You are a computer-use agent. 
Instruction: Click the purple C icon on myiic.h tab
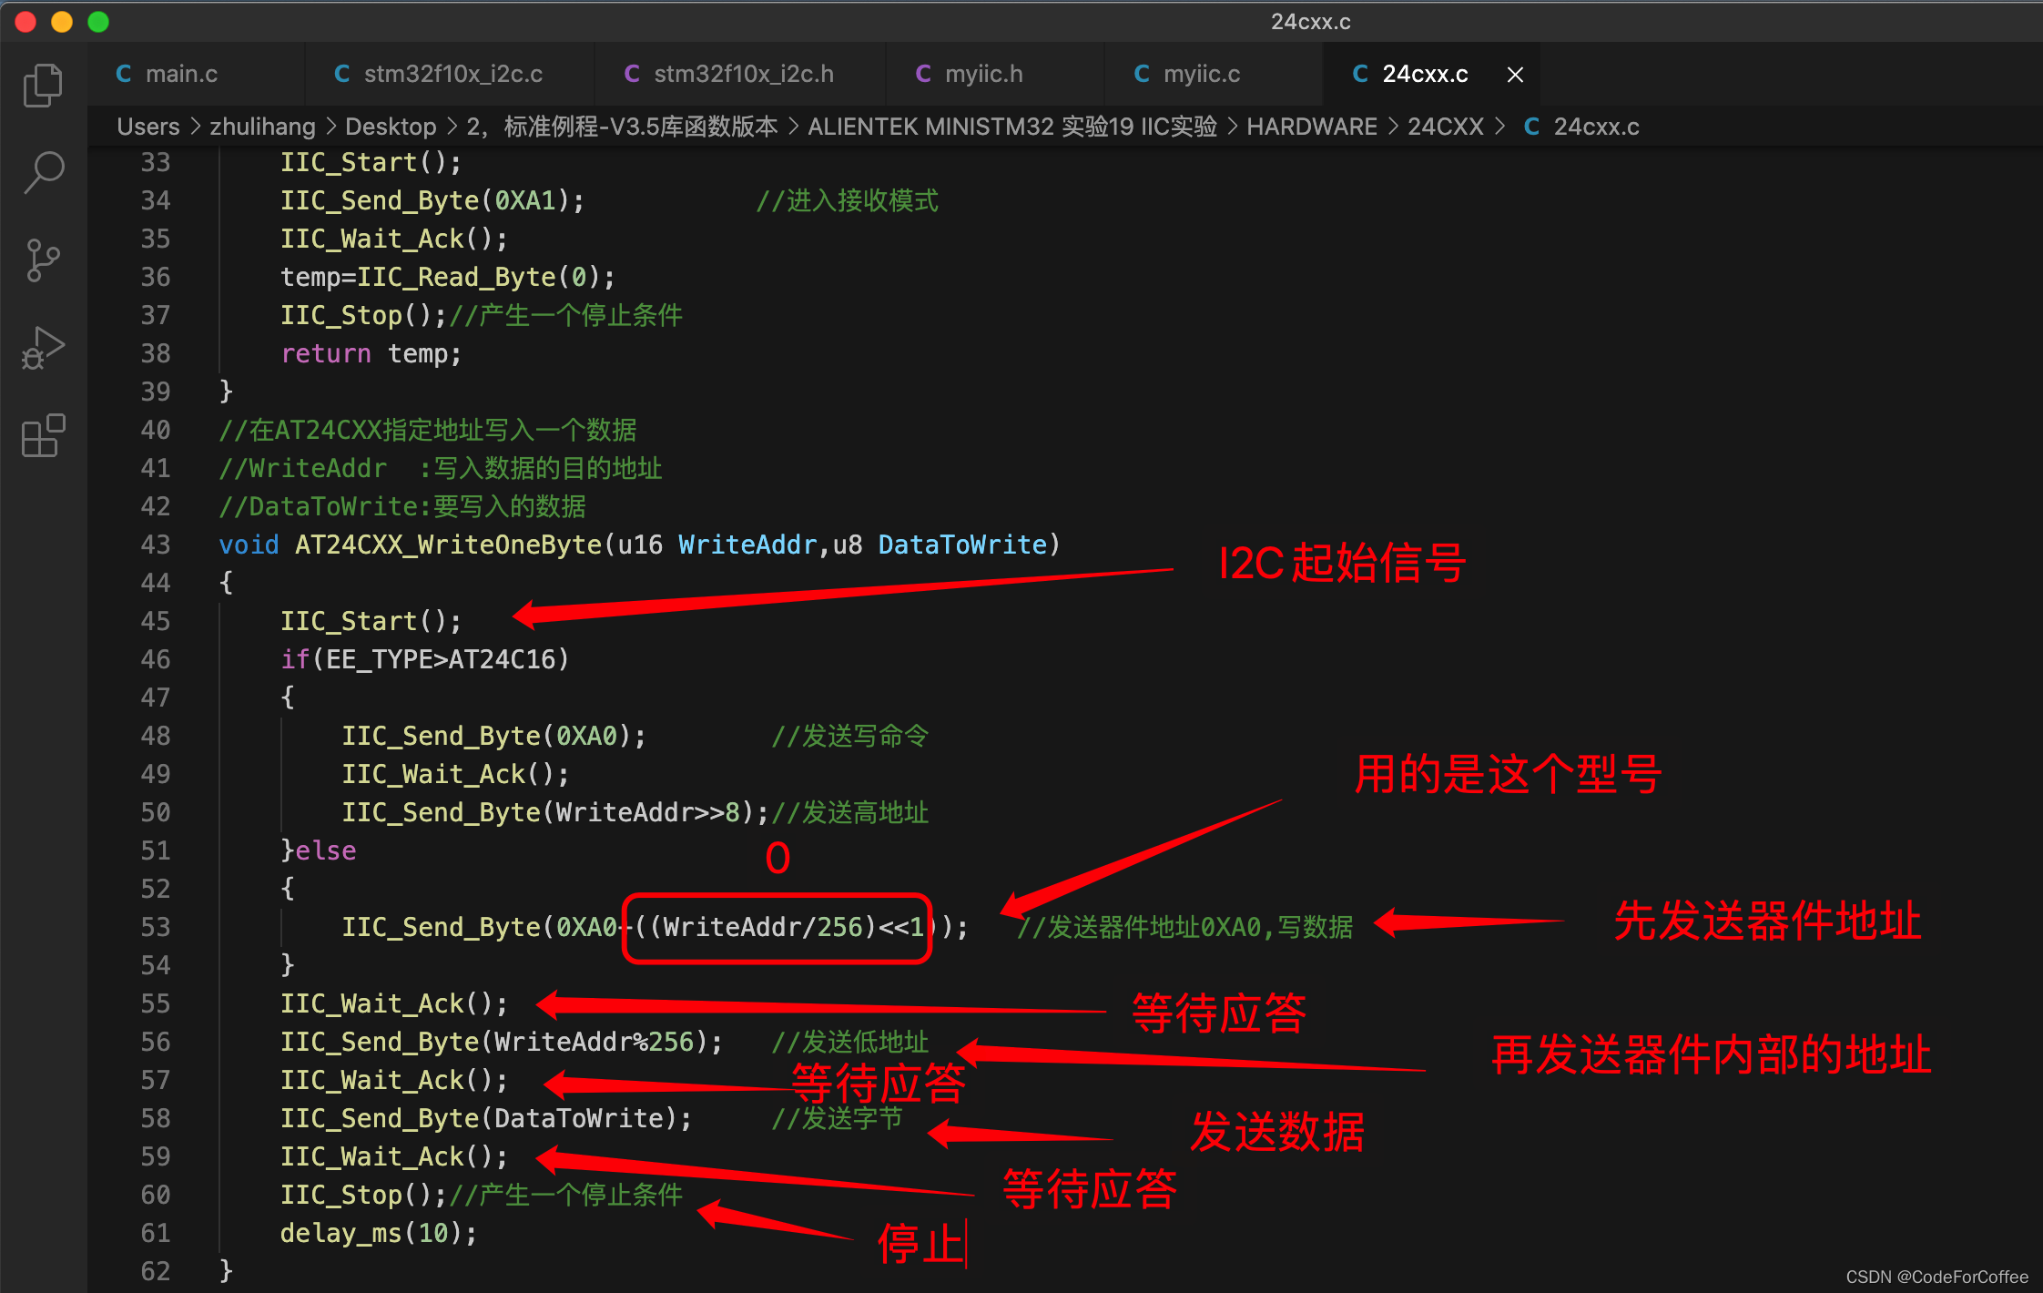pos(923,74)
